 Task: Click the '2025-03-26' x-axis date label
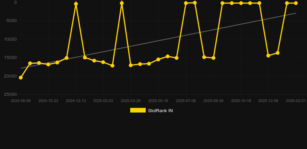131,101
